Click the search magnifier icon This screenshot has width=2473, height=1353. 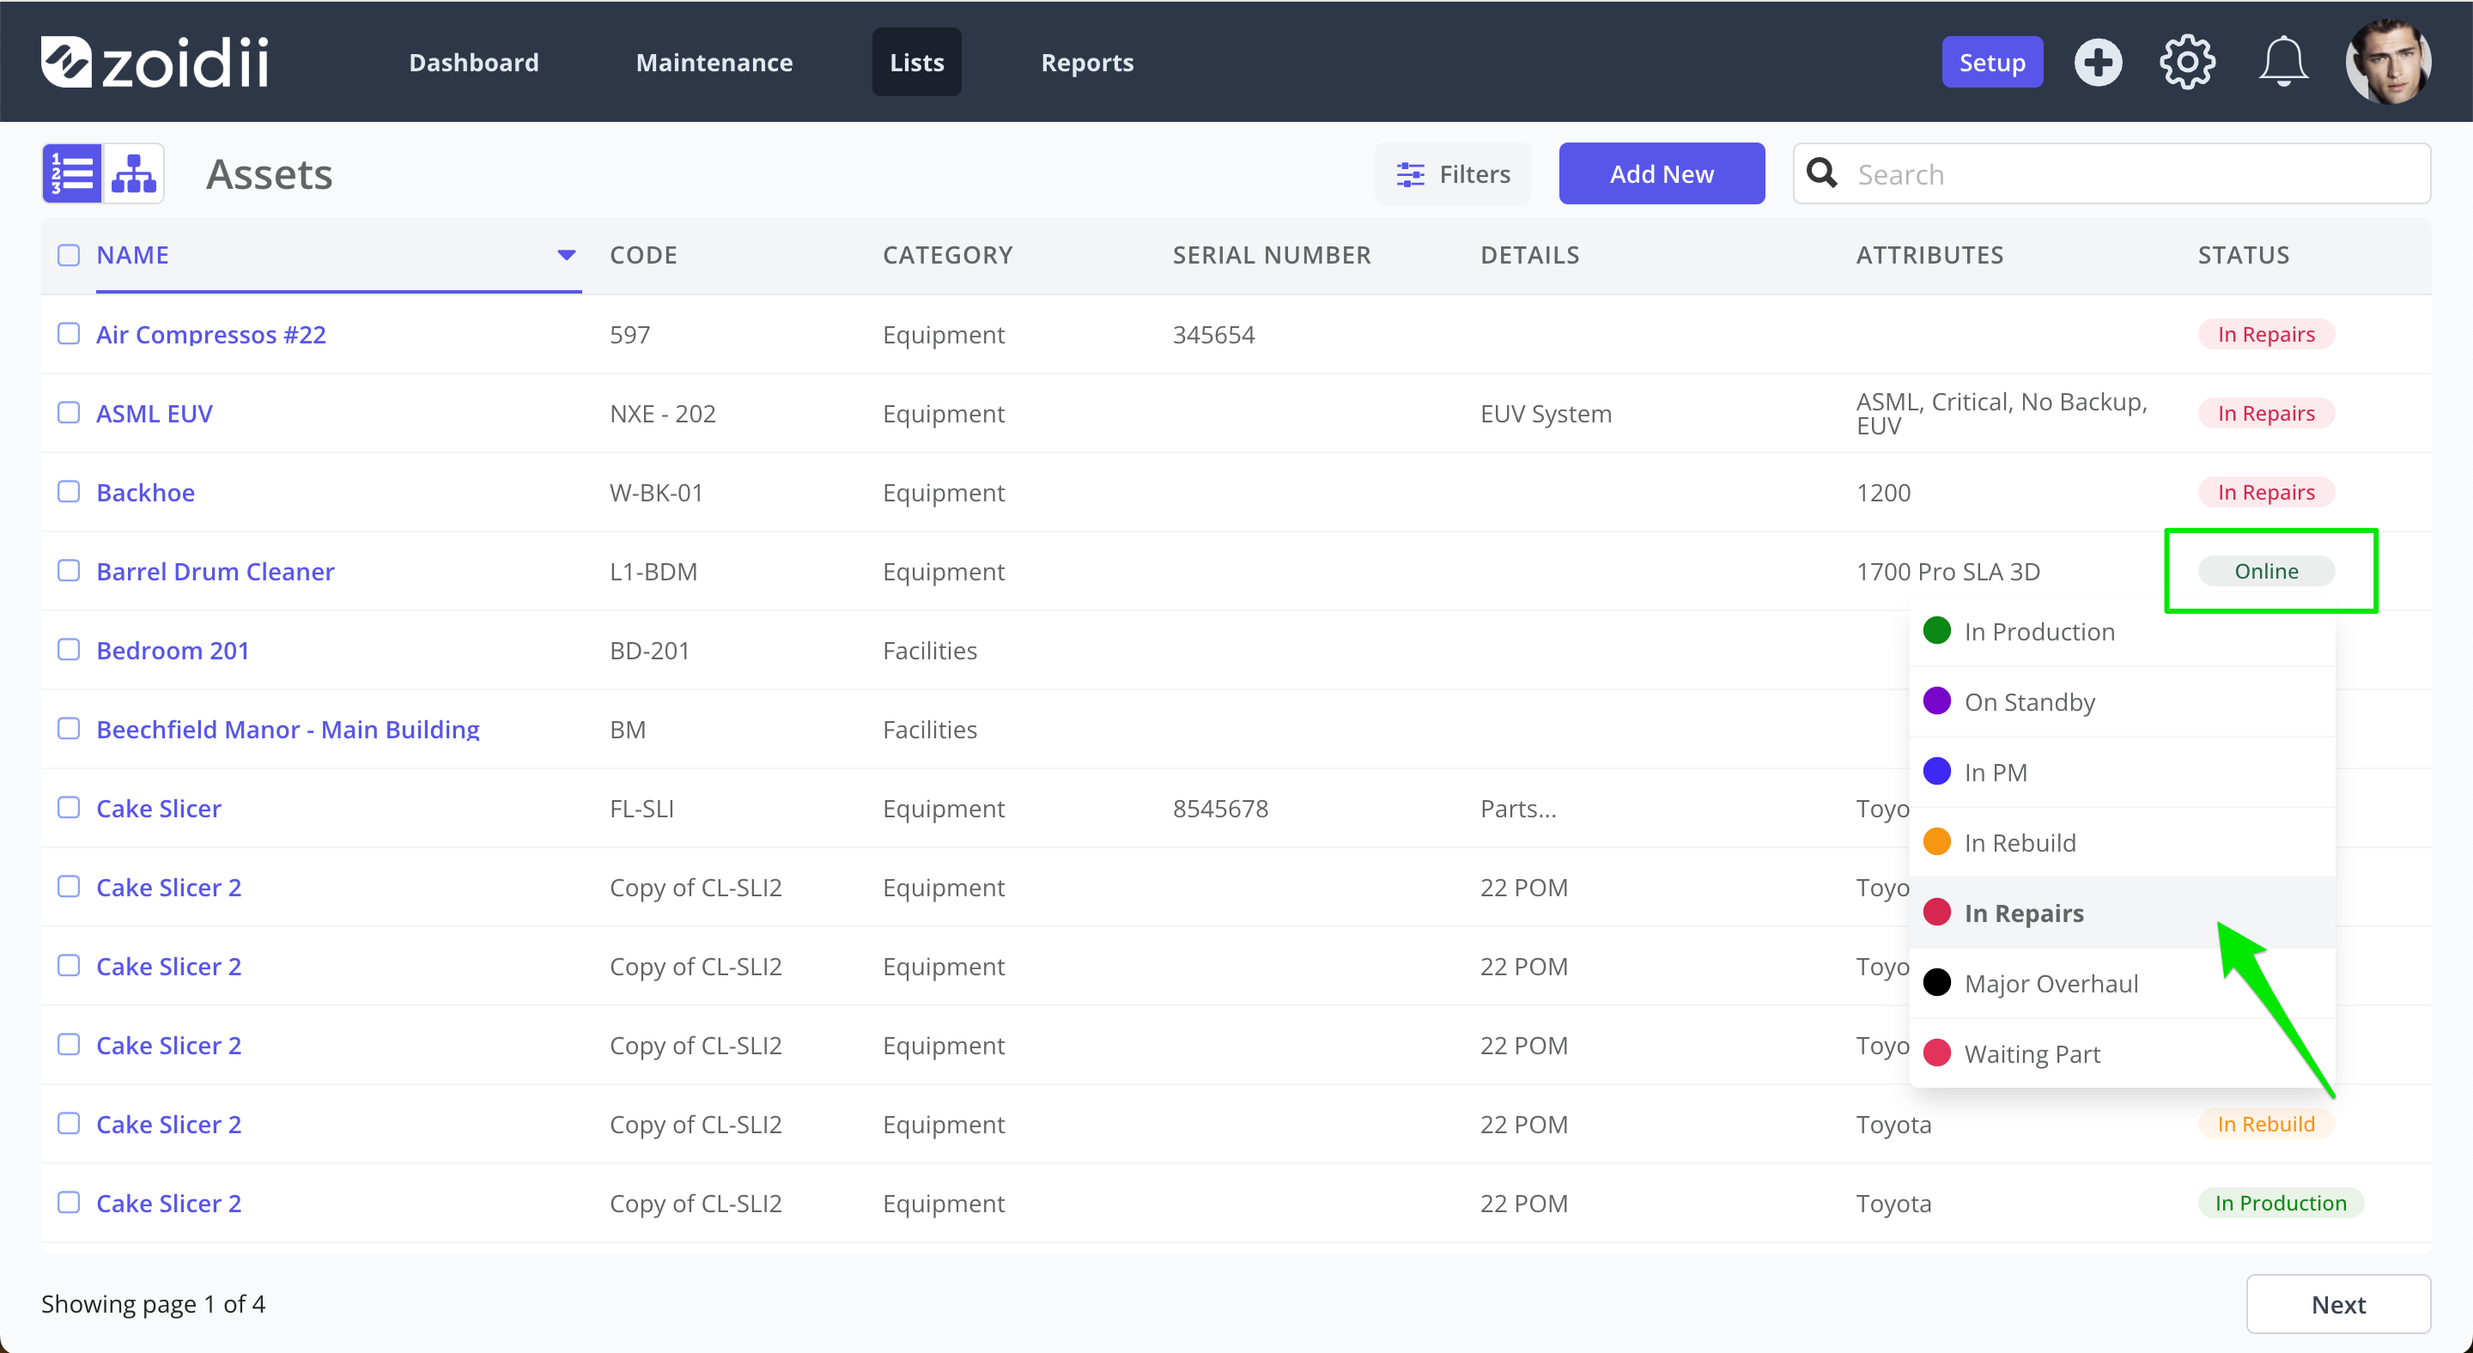pyautogui.click(x=1822, y=173)
